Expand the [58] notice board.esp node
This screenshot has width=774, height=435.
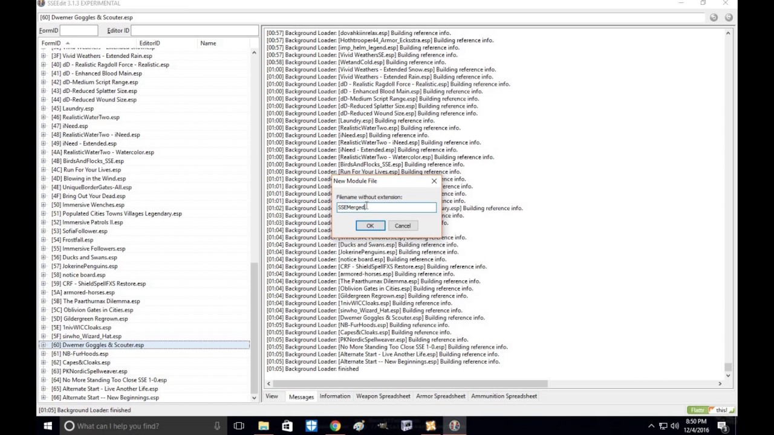coord(44,275)
